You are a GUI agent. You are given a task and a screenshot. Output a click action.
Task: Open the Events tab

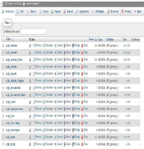(x=126, y=11)
